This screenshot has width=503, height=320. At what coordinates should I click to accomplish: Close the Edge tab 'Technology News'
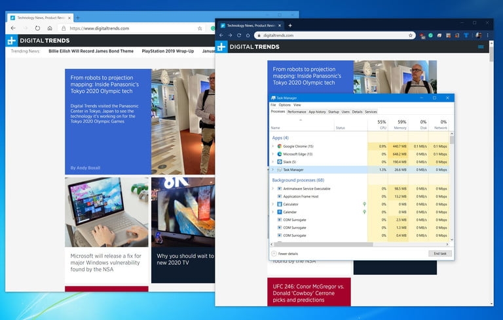(69, 18)
